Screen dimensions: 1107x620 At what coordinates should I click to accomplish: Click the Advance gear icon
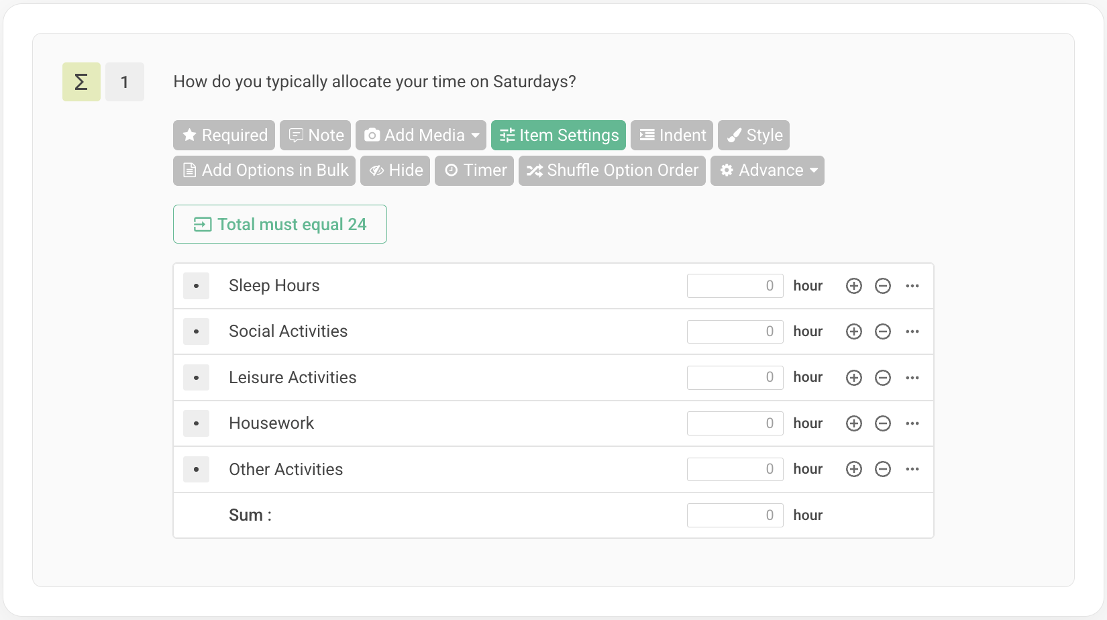coord(727,170)
